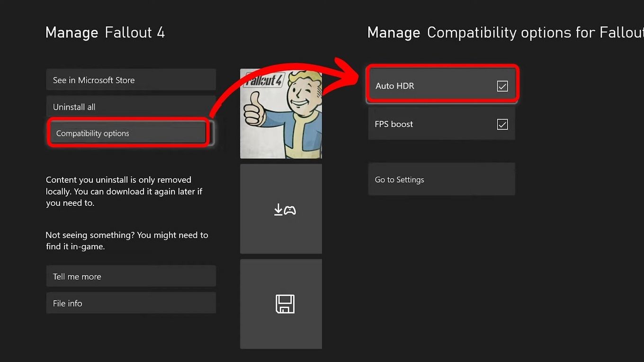Open File info
This screenshot has width=644, height=362.
(131, 303)
